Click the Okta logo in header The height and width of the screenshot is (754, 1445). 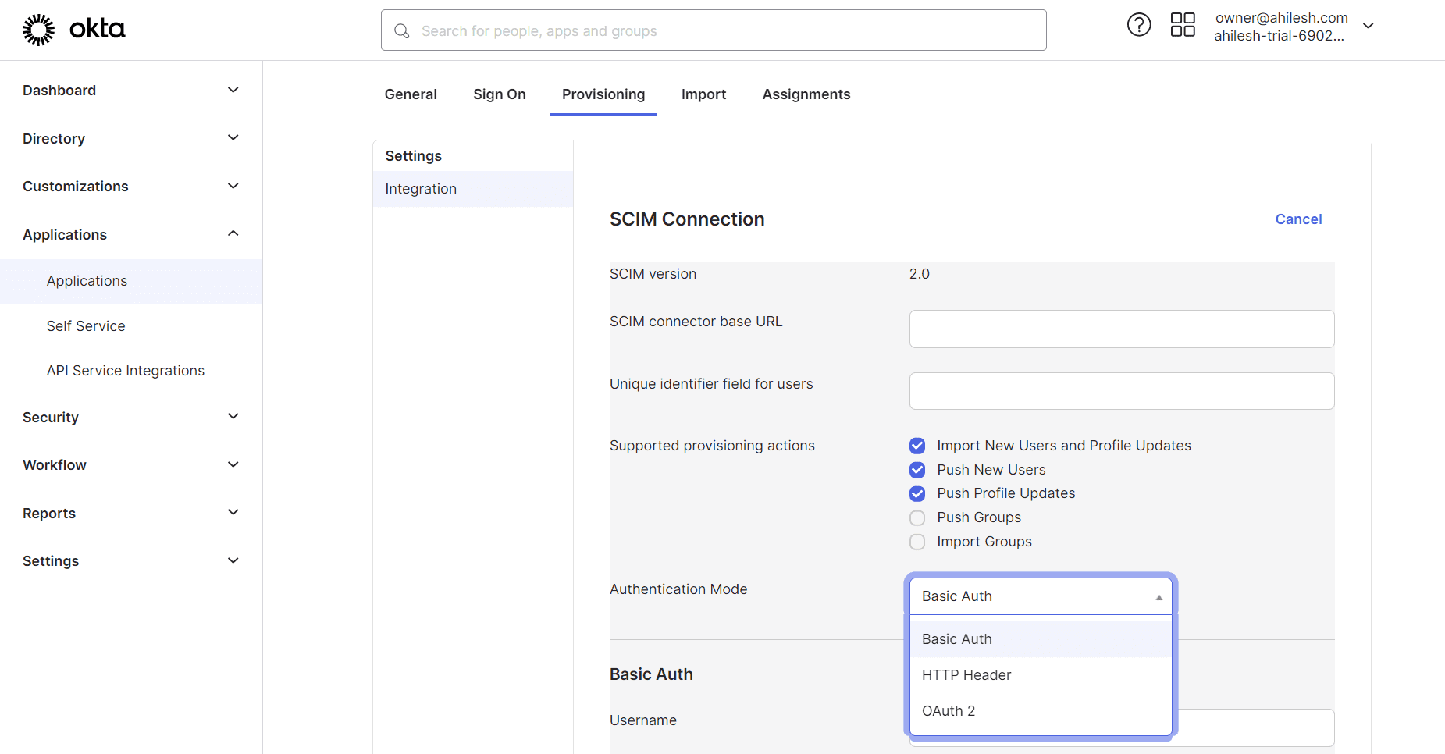pyautogui.click(x=73, y=30)
